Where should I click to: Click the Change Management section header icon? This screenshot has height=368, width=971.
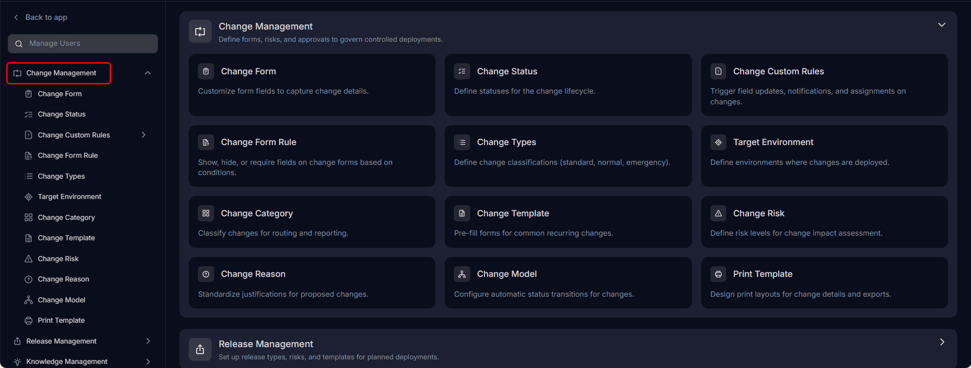point(200,32)
